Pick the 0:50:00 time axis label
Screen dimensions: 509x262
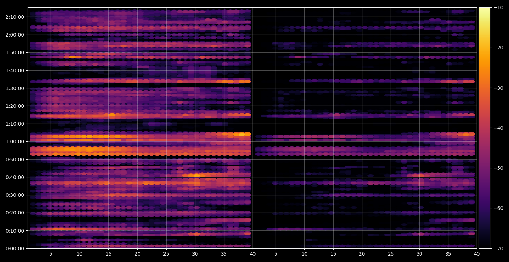[x=15, y=160]
